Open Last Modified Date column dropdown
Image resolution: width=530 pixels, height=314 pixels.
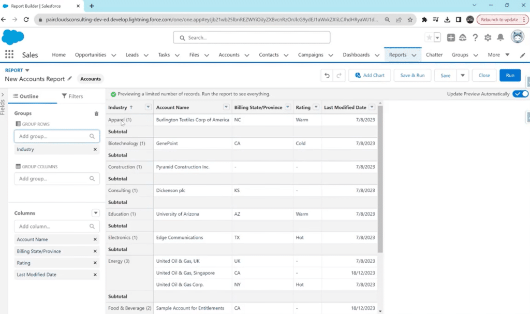point(372,107)
